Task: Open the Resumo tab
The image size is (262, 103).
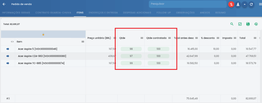Action: (x=220, y=12)
